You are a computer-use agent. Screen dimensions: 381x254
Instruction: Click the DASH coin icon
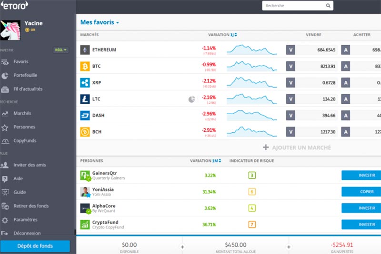point(85,116)
